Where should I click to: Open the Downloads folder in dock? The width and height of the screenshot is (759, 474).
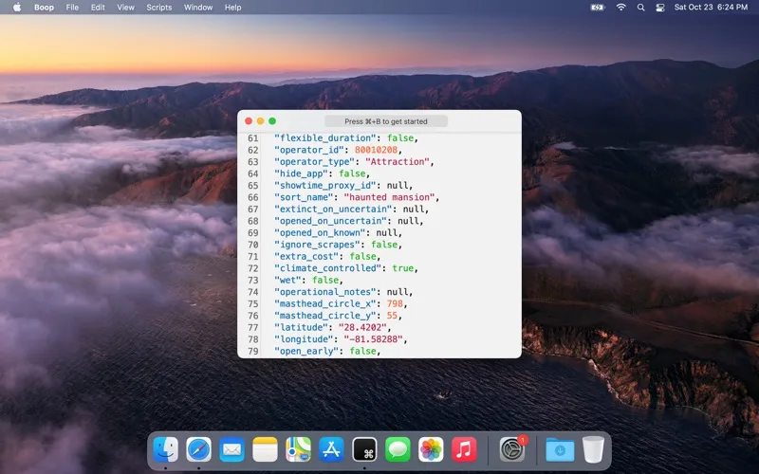coord(560,449)
